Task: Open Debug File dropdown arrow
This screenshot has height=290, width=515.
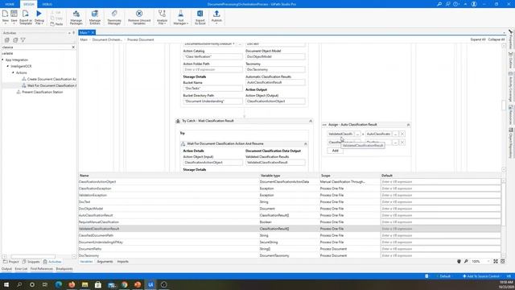Action: [42, 23]
